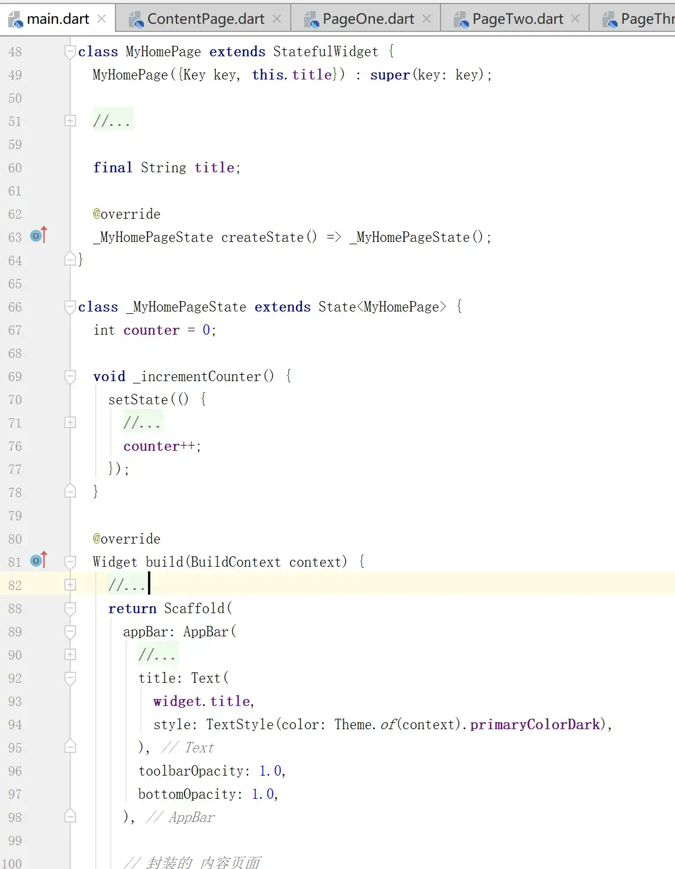675x869 pixels.
Task: Collapse the MyHomePage class at line 48
Action: point(70,52)
